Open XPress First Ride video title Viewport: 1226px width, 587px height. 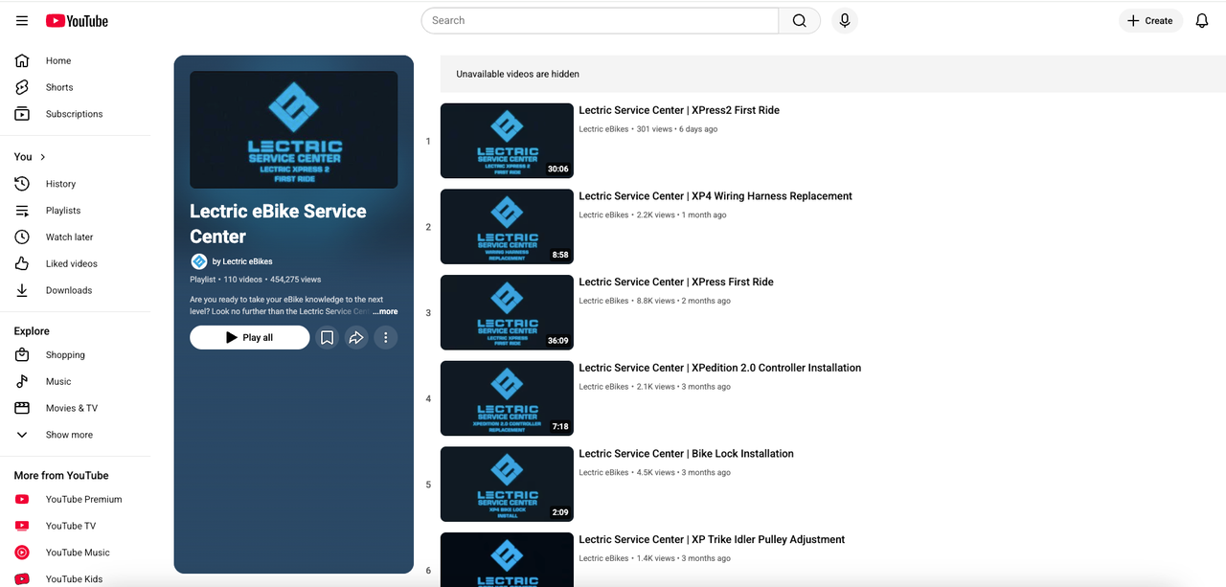click(676, 282)
